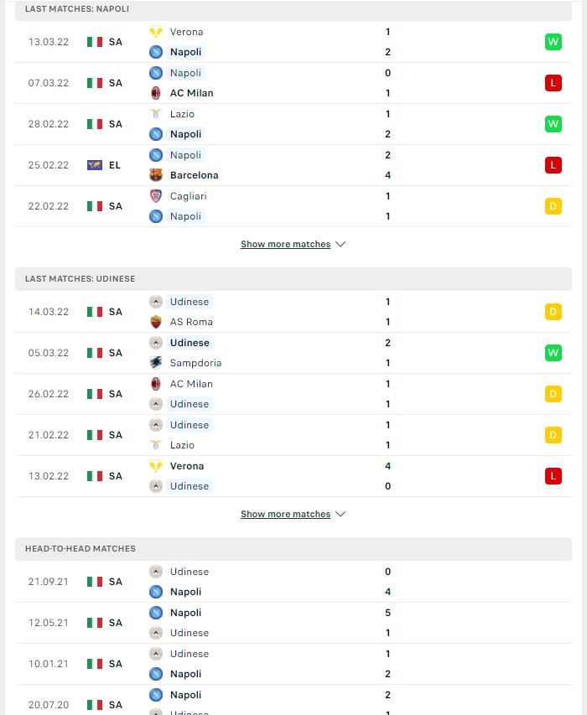Click Show more matches under Napoli section
The width and height of the screenshot is (587, 715).
[x=285, y=244]
